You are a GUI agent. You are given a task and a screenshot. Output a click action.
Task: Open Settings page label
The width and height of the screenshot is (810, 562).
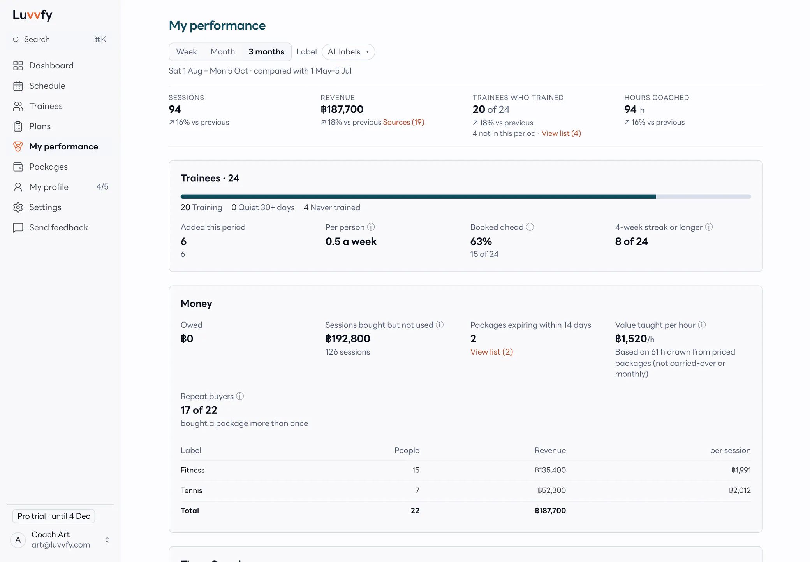click(x=45, y=207)
